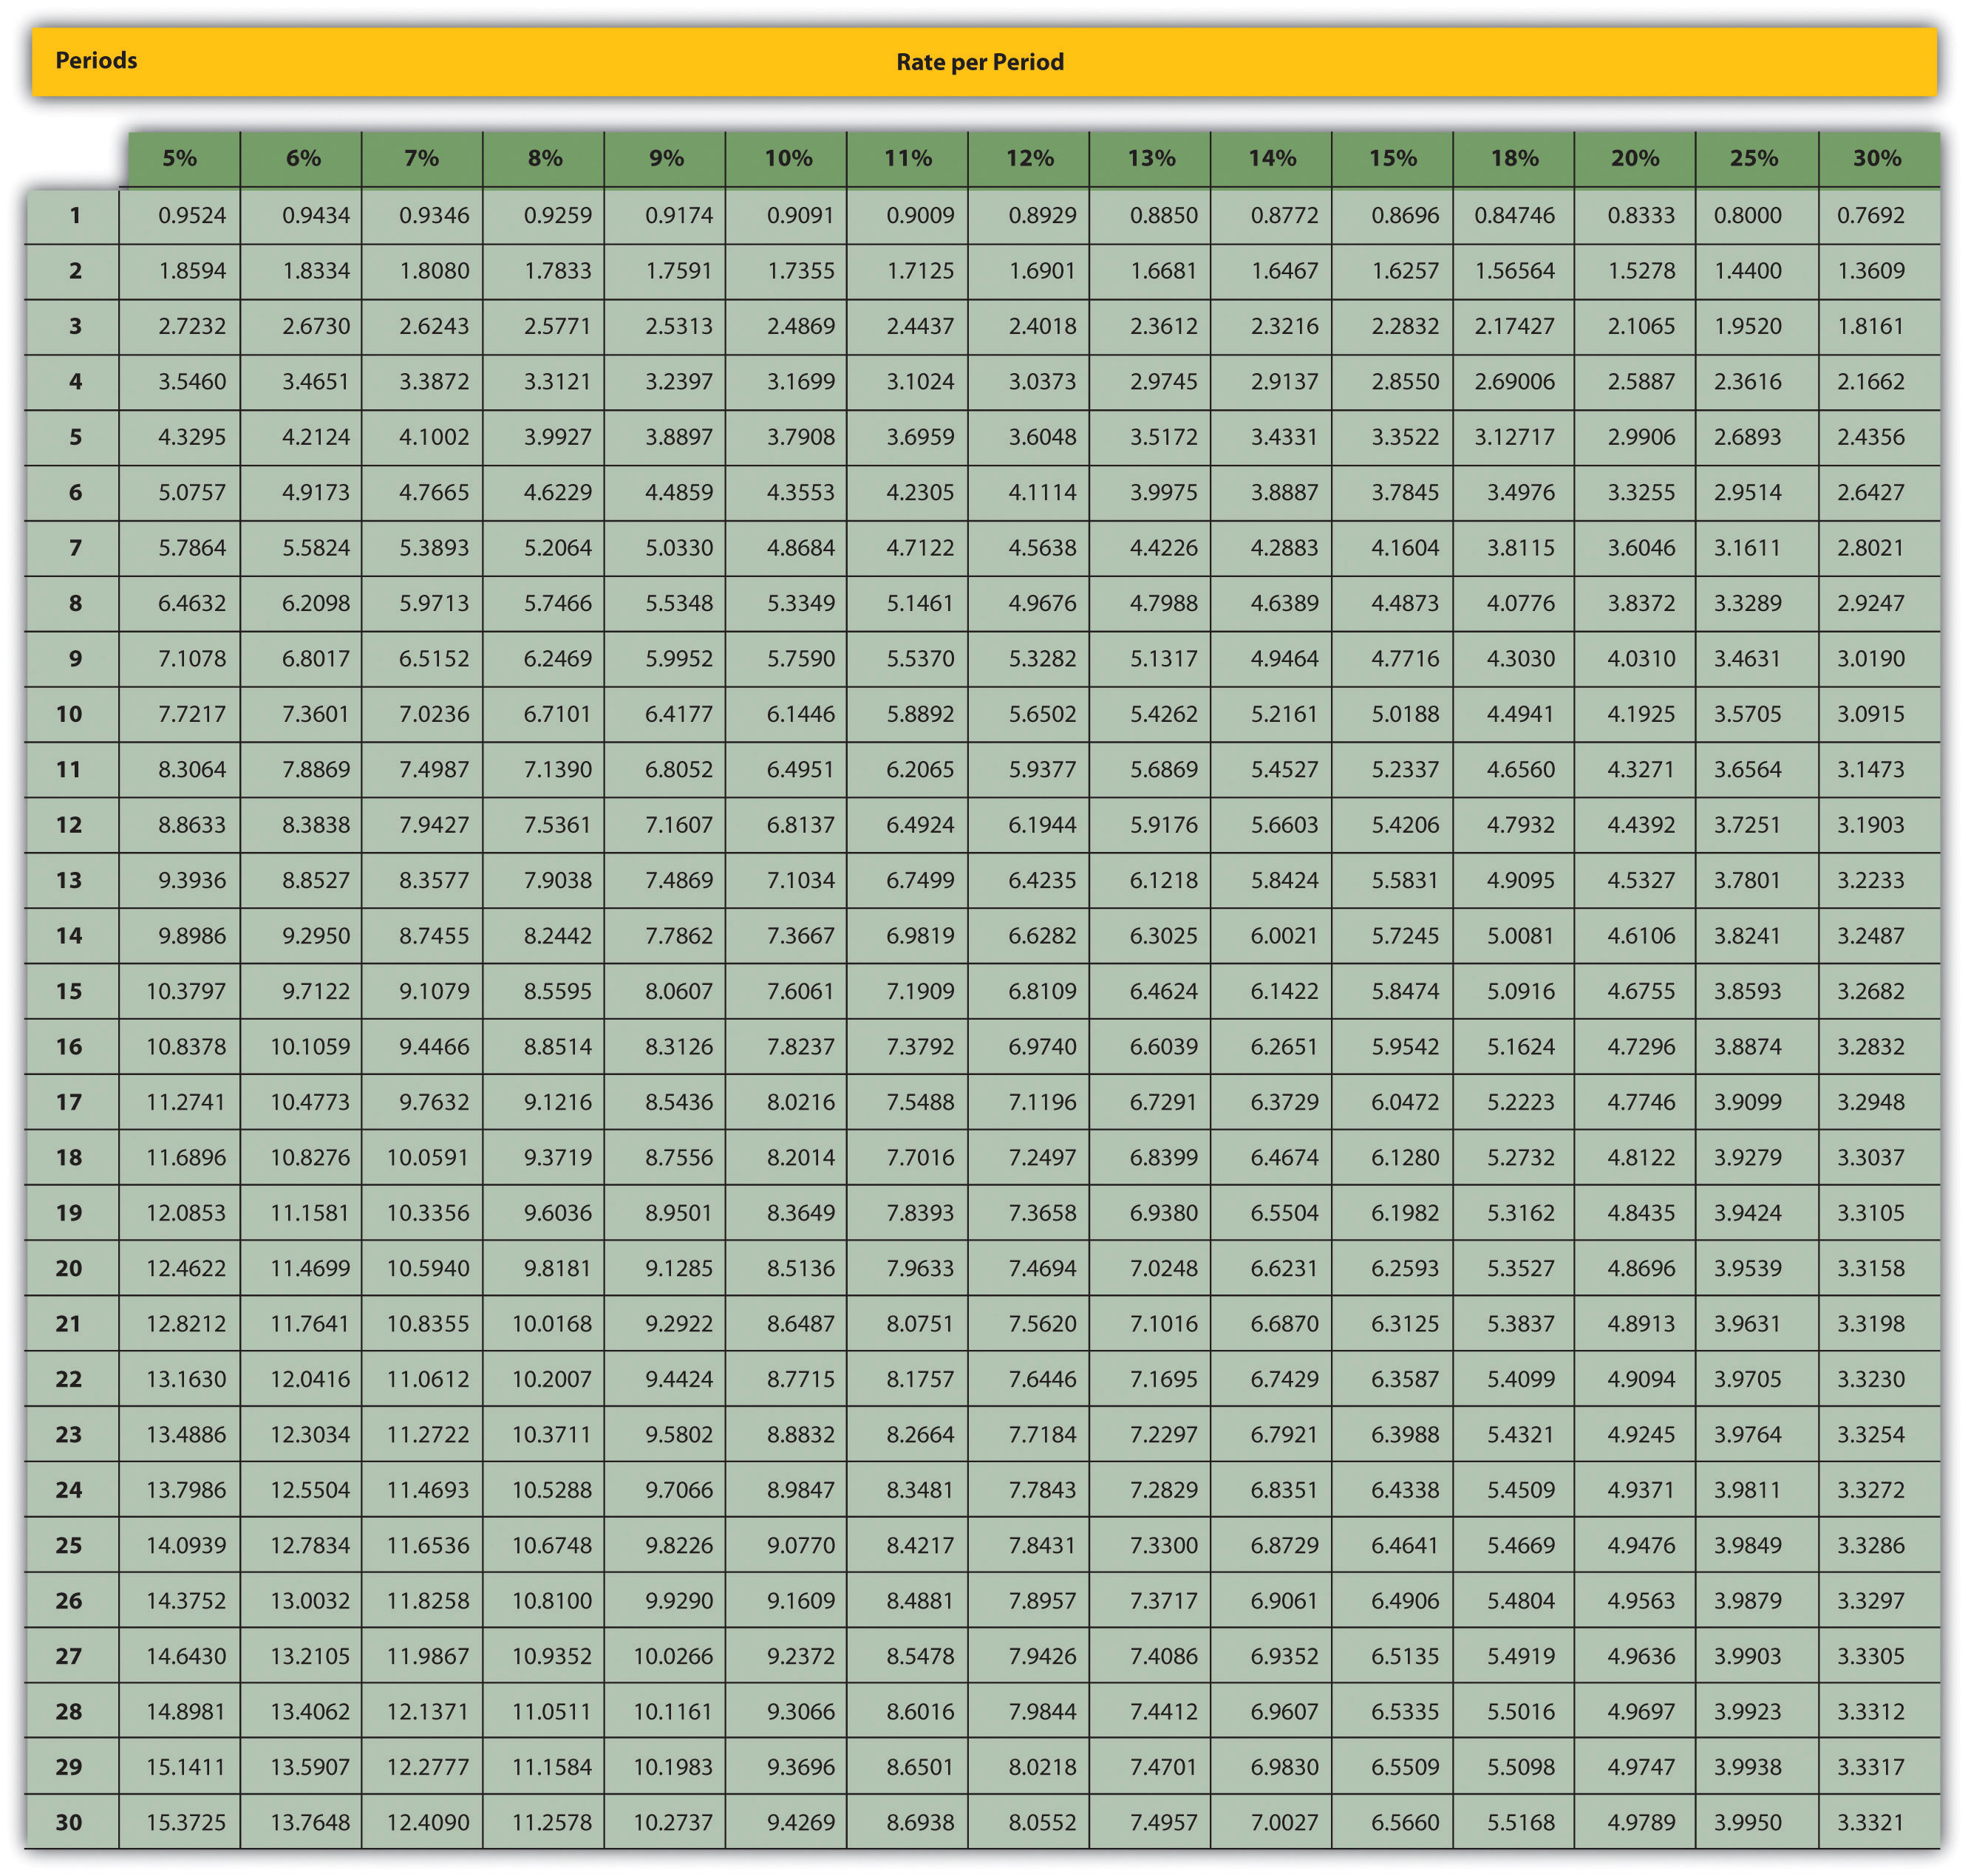This screenshot has width=1968, height=1876.
Task: Select period row header 20
Action: coord(69,1268)
